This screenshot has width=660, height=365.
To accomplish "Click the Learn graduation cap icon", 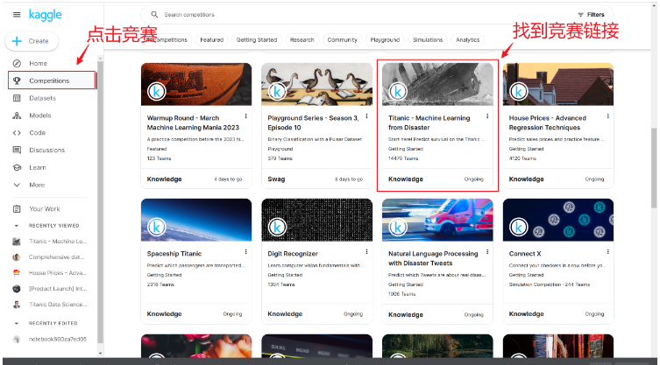I will [x=17, y=167].
